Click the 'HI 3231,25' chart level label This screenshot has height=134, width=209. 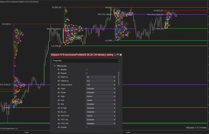[x=57, y=7]
